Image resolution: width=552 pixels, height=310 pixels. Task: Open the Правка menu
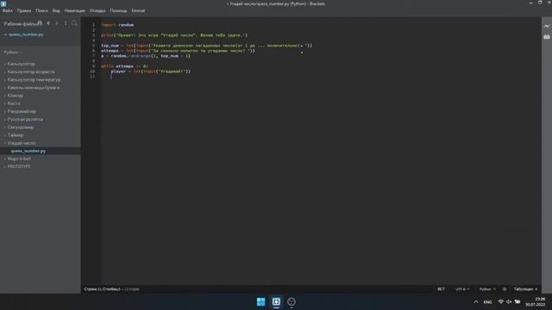click(x=24, y=10)
